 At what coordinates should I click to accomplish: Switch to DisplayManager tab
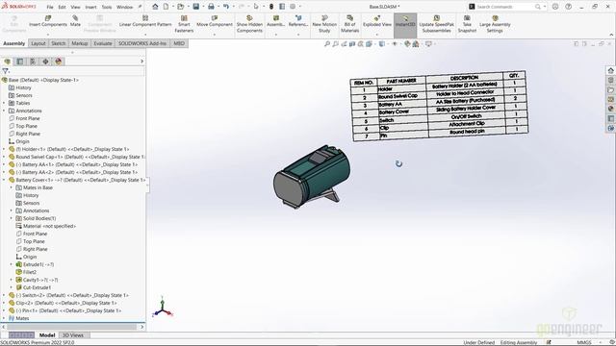59,62
